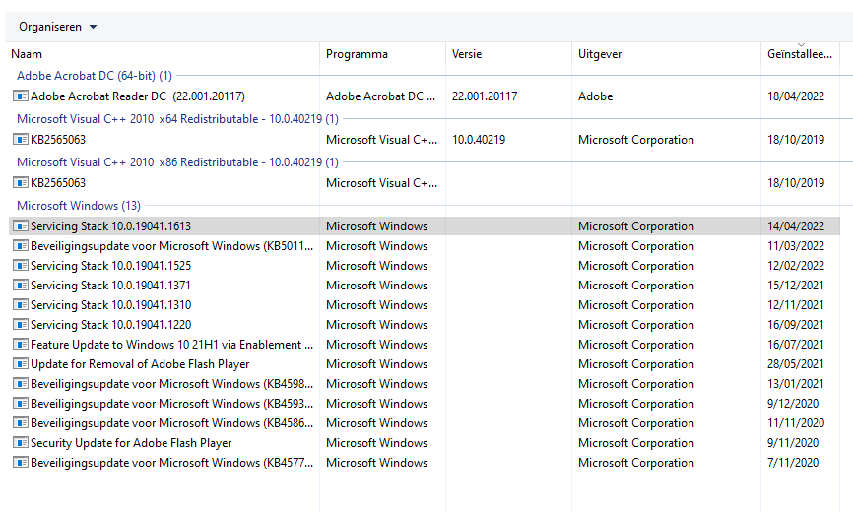Viewport: 853px width, 512px height.
Task: Click the Servicing Stack 10.0.19041.1525 icon
Action: [21, 266]
